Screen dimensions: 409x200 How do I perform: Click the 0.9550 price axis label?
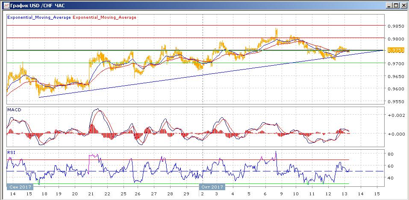point(396,102)
